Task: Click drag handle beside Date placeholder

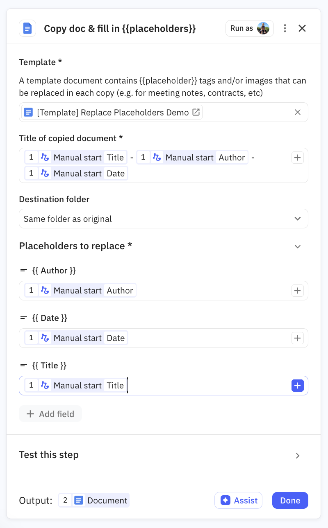Action: pos(24,318)
